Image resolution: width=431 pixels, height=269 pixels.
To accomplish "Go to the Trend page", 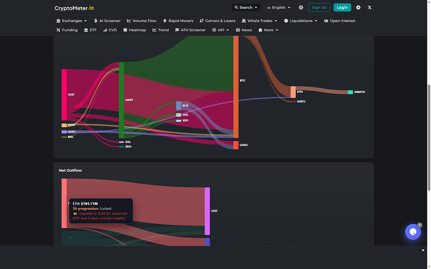I will (x=160, y=30).
